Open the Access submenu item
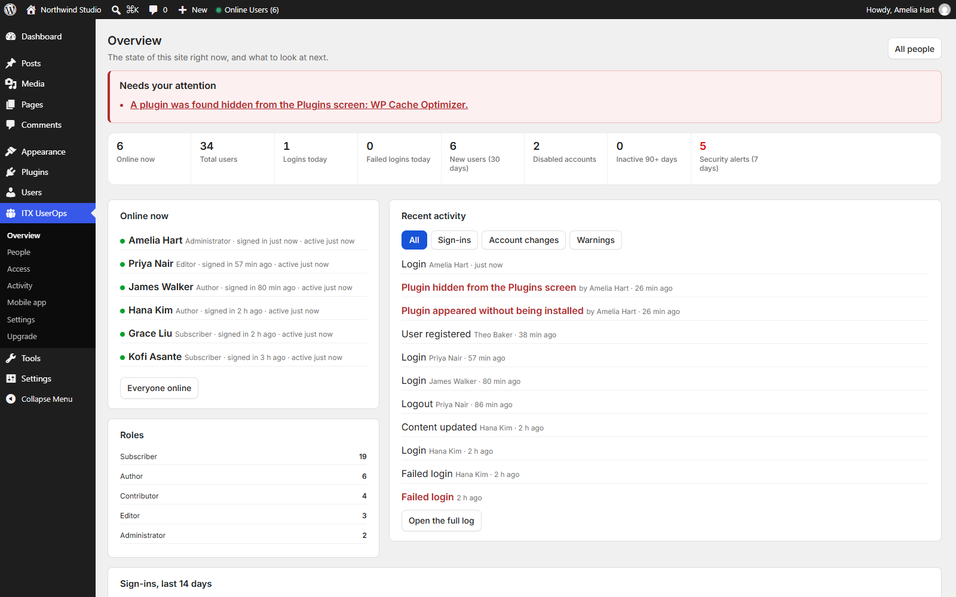 19,269
